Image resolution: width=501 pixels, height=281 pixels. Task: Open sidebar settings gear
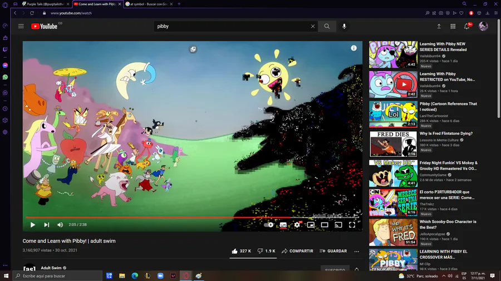(x=5, y=132)
